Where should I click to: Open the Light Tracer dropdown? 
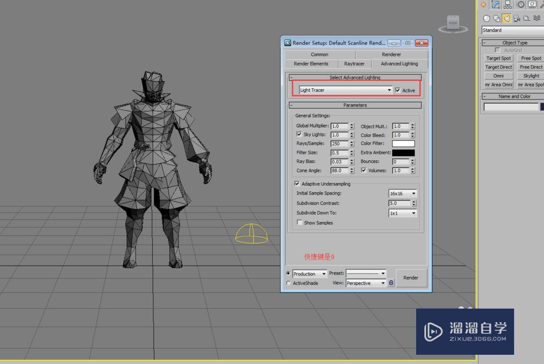pyautogui.click(x=345, y=90)
